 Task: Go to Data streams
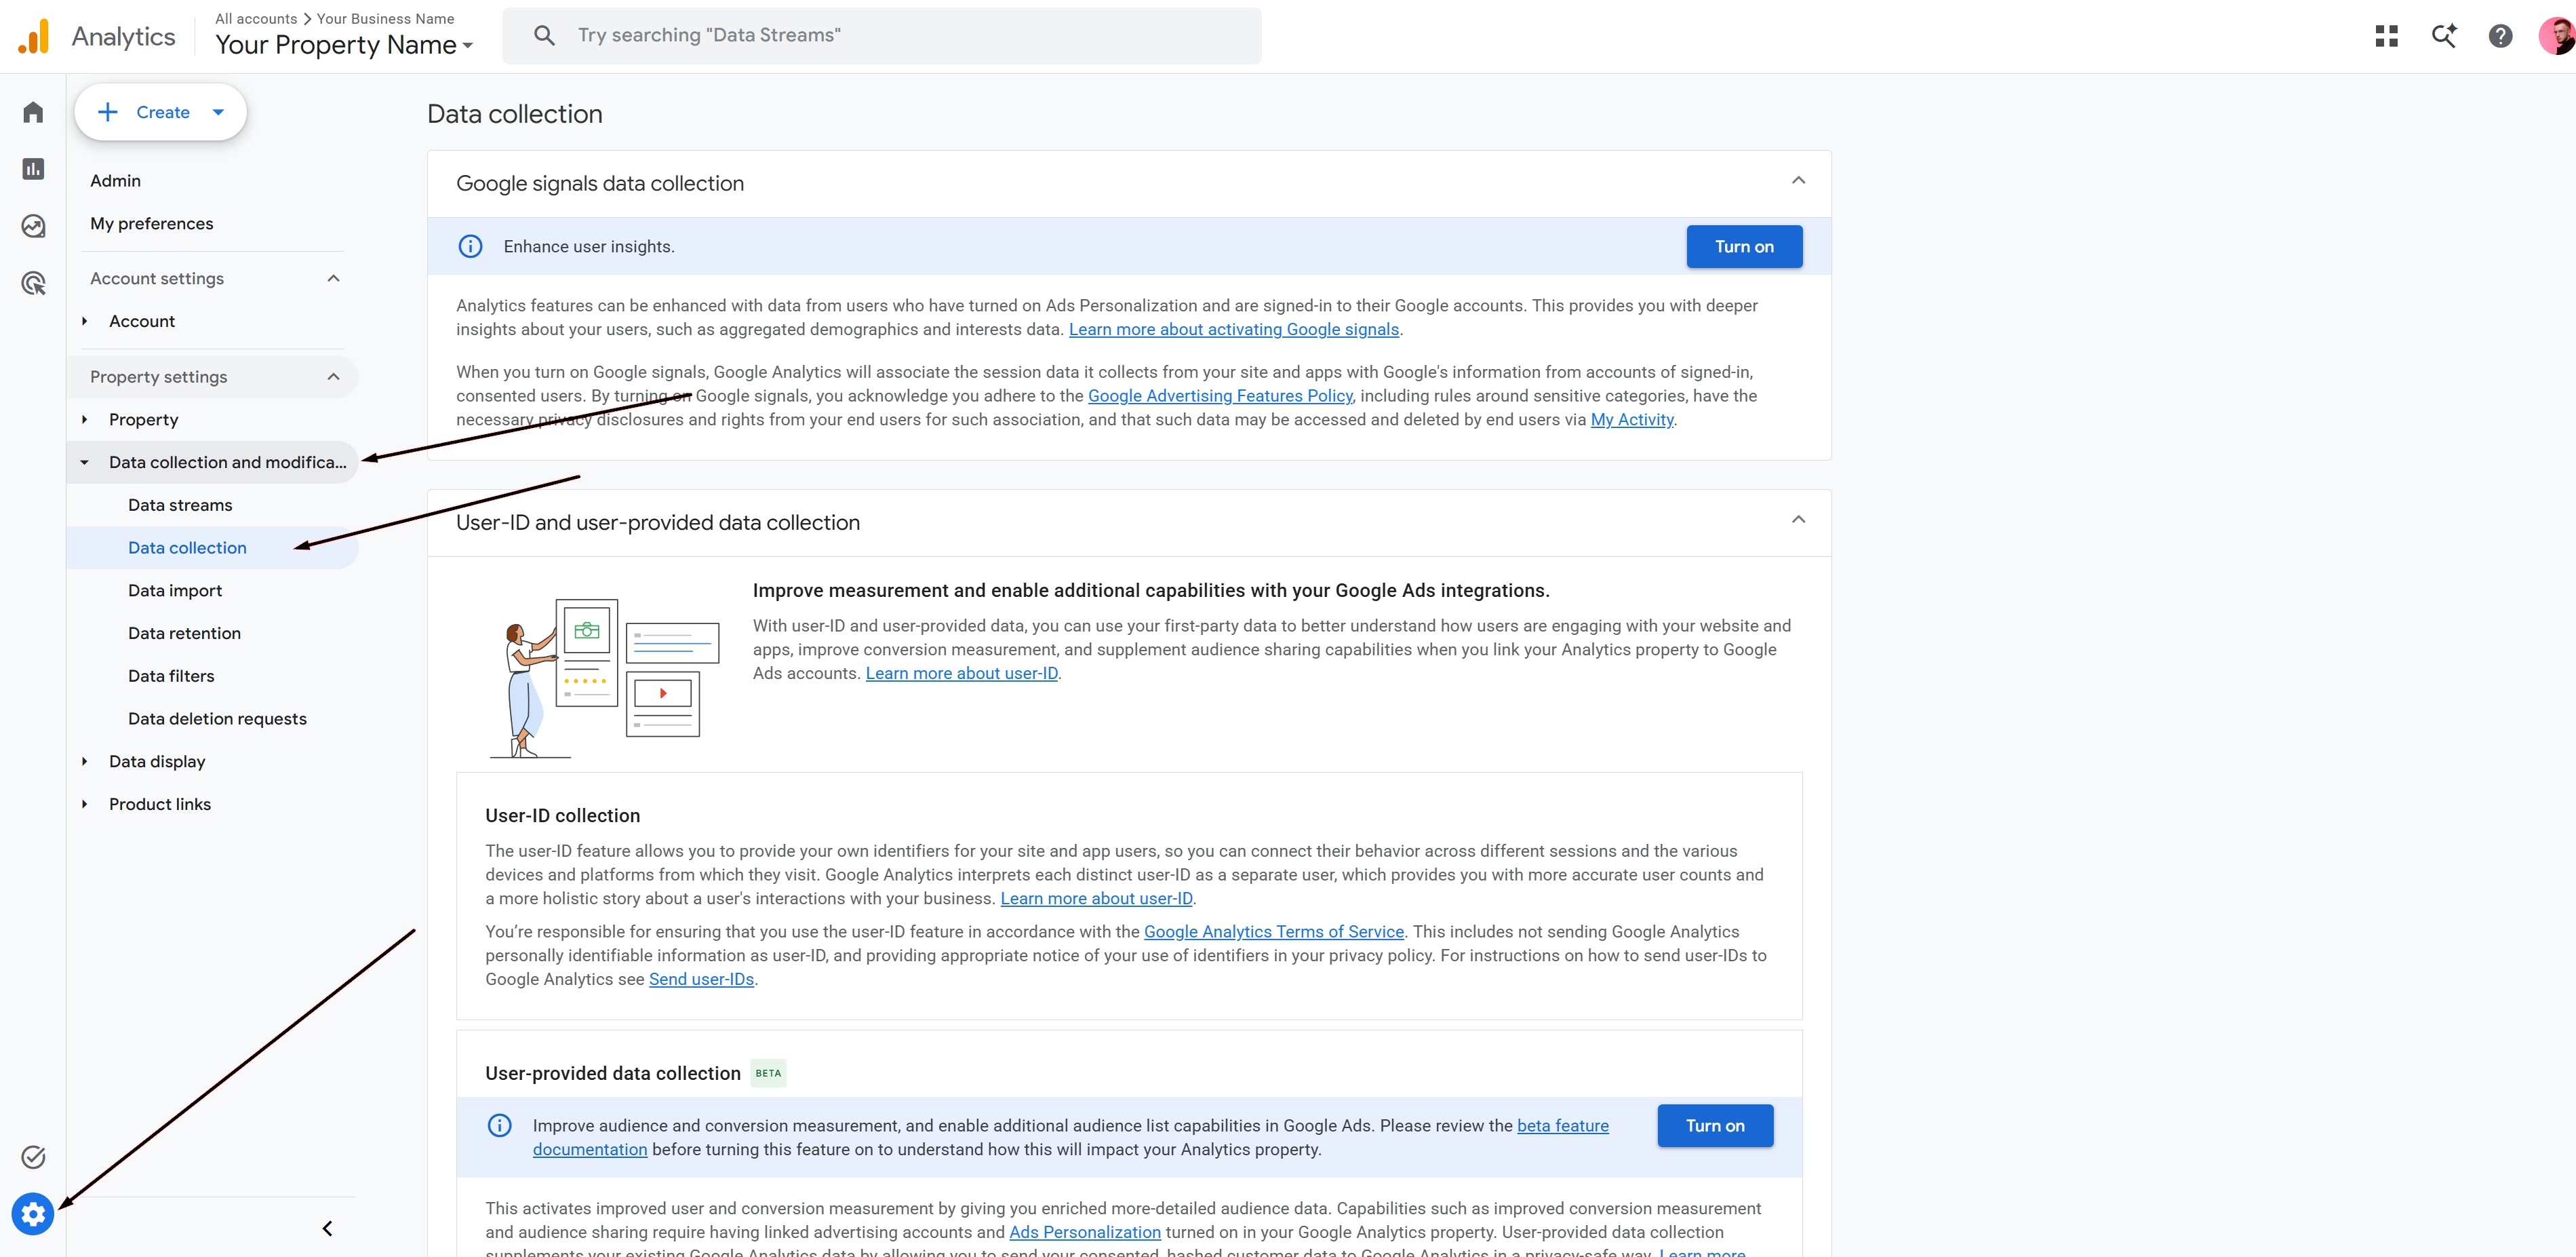pos(180,505)
